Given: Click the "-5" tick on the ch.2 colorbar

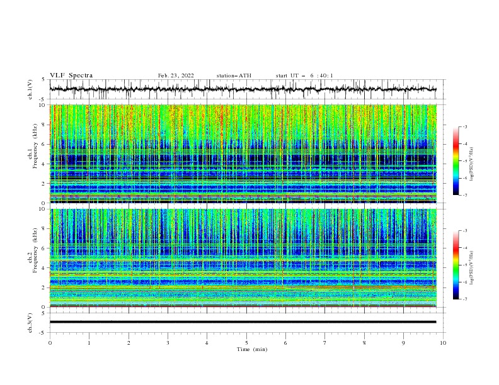Looking at the screenshot, I should [x=464, y=265].
